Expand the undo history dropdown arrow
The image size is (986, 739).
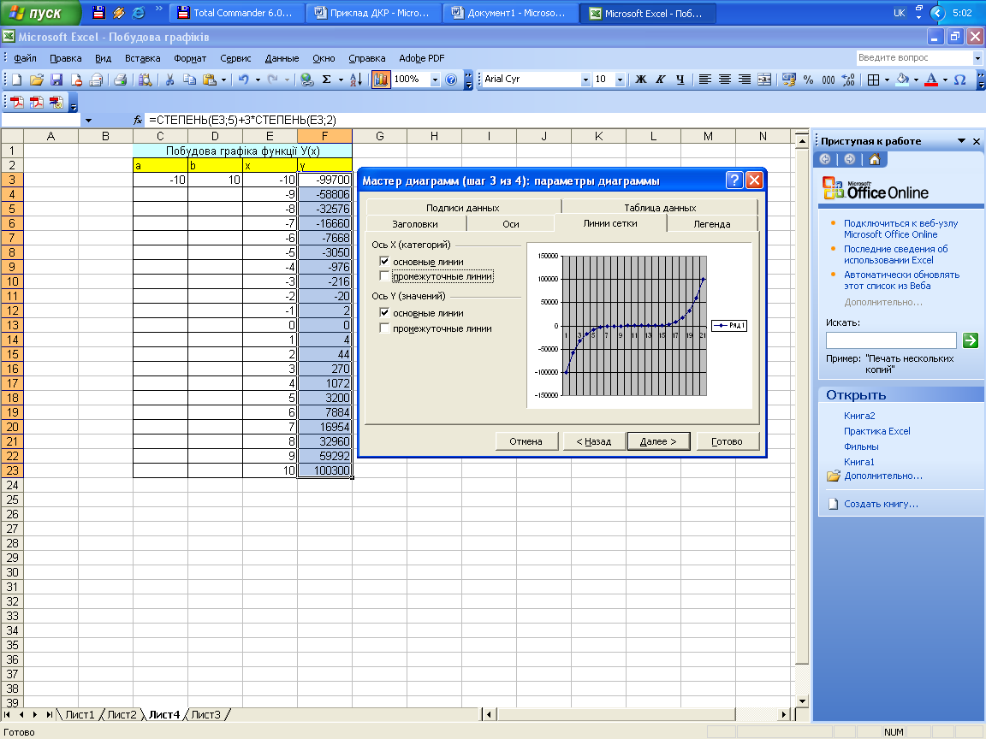pyautogui.click(x=257, y=80)
